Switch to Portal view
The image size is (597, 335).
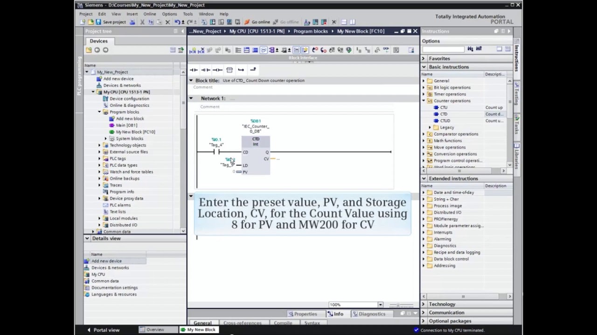(x=104, y=330)
